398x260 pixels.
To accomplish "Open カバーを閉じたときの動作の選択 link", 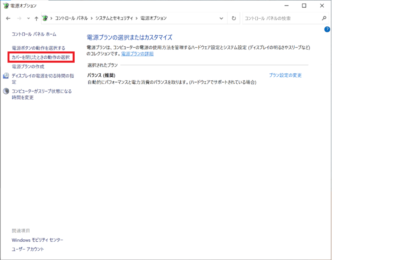I will tap(40, 58).
